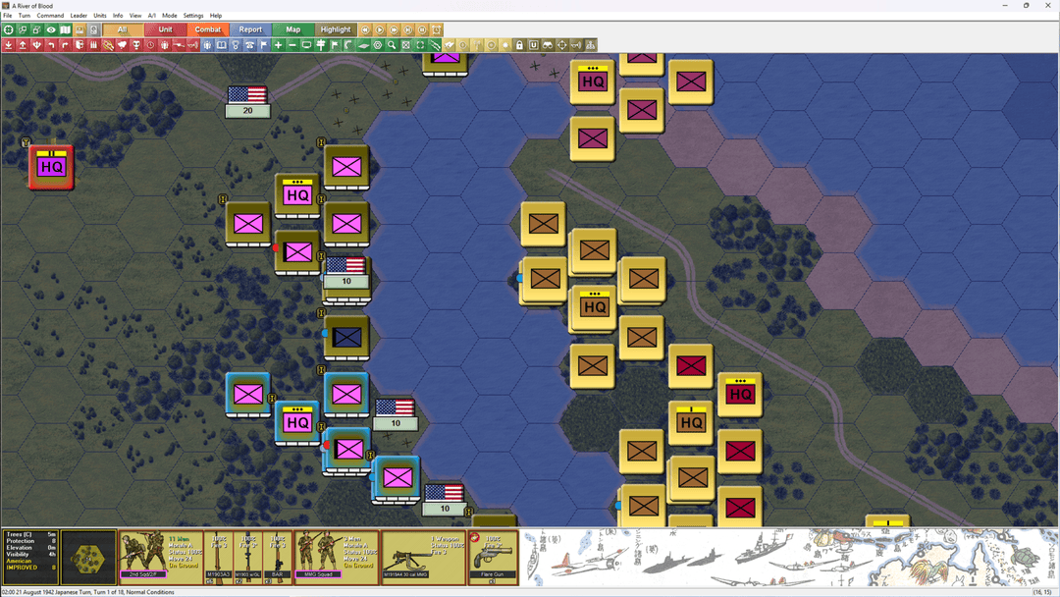Click the American flag objective marked 20
This screenshot has width=1060, height=597.
(x=247, y=101)
